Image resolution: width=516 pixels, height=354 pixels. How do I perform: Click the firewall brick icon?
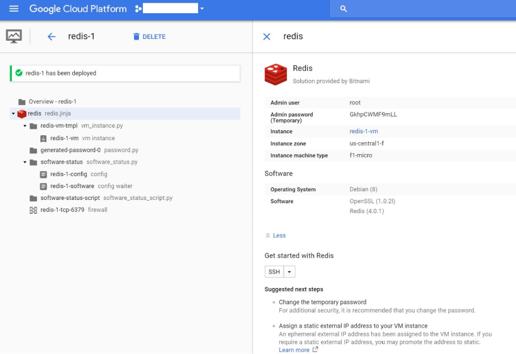pos(33,210)
